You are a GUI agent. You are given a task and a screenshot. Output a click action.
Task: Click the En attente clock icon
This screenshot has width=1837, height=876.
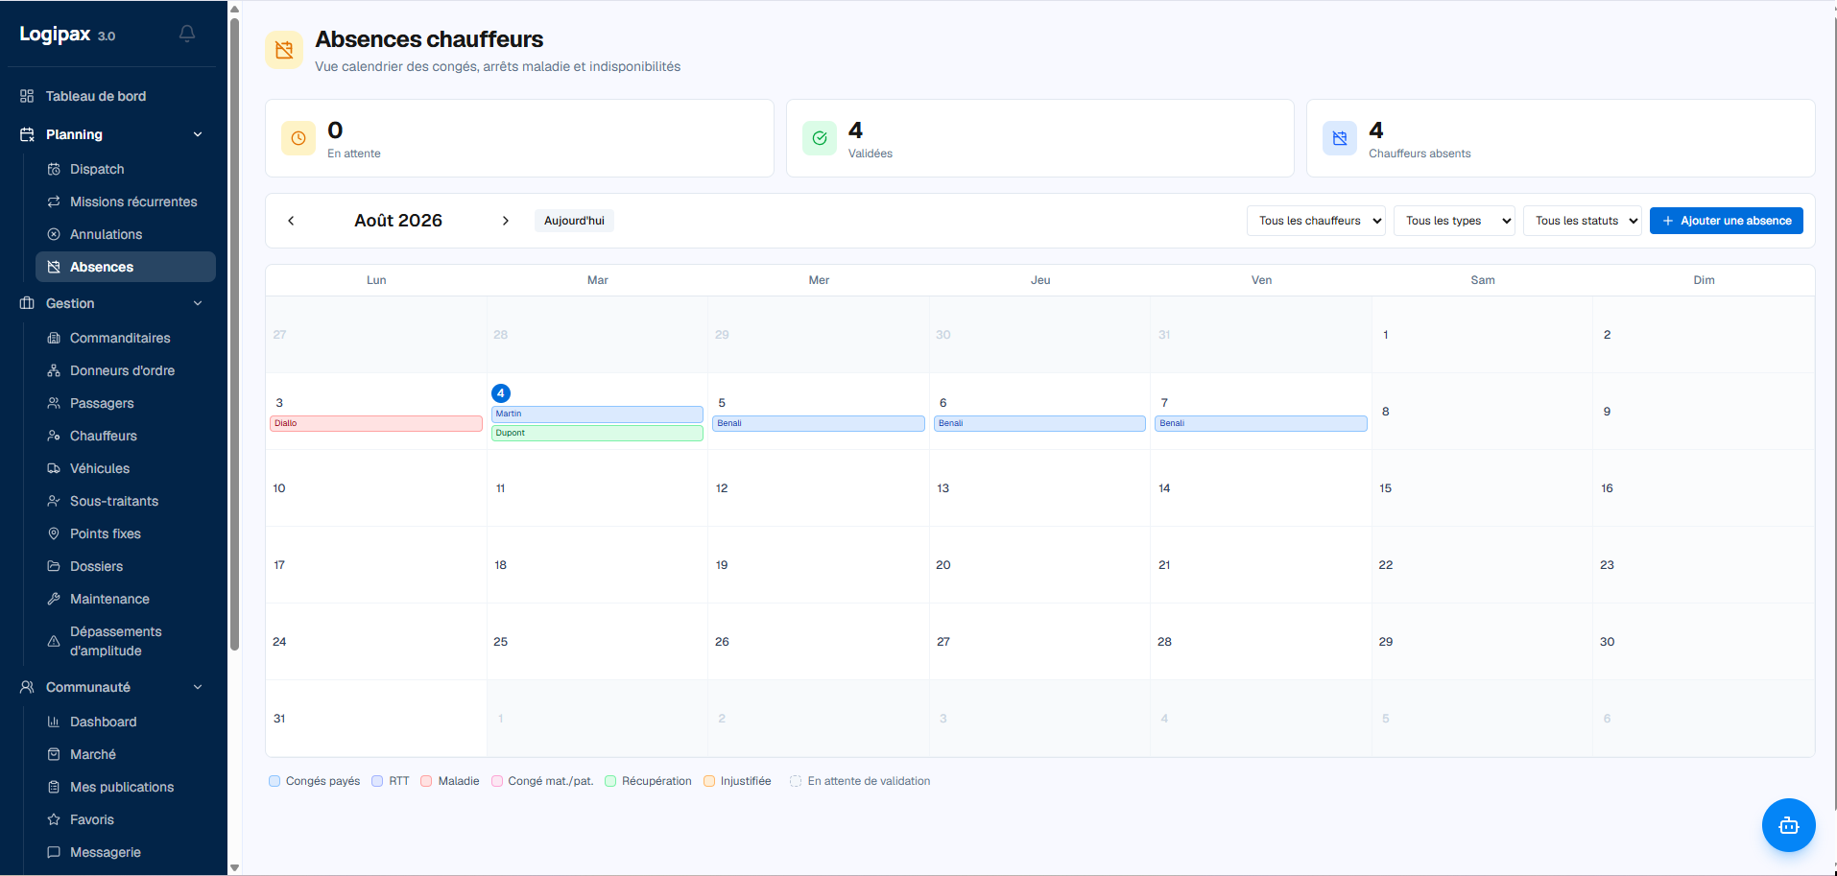click(x=298, y=138)
